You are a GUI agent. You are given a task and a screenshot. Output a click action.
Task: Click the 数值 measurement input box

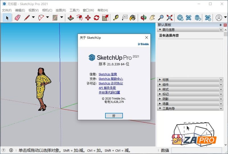[x=196, y=150]
